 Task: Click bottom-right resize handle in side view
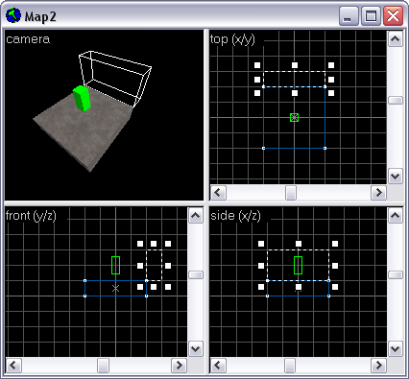[x=335, y=287]
